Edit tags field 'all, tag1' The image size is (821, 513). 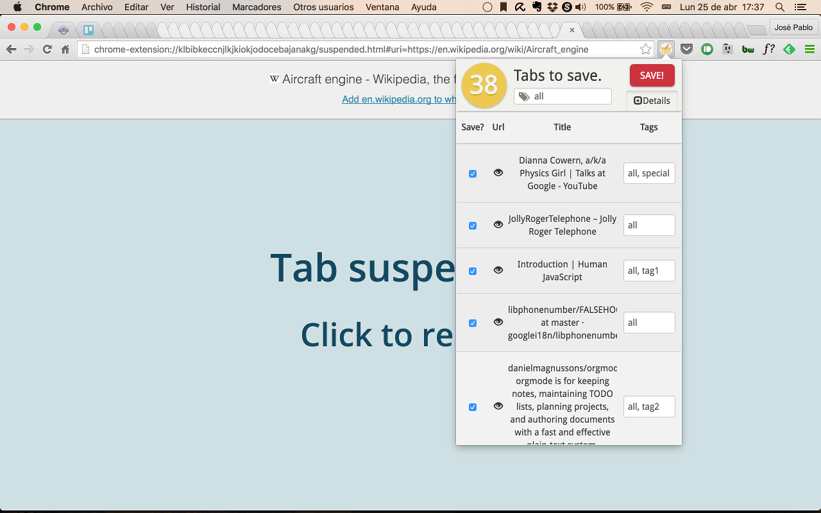click(649, 271)
